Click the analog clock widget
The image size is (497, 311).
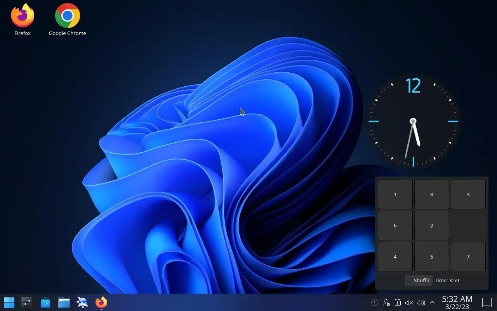pos(413,121)
